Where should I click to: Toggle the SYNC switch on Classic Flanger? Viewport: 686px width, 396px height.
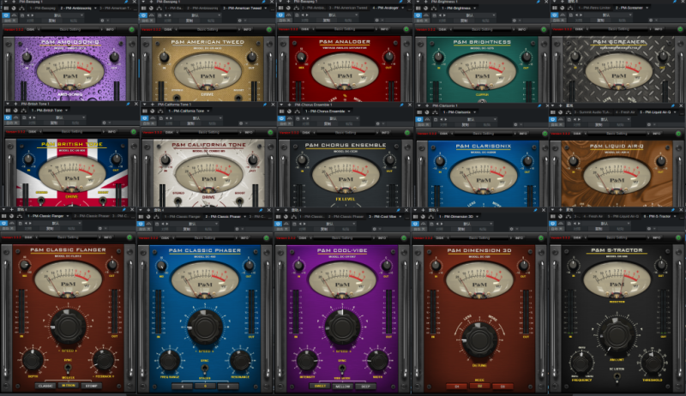point(69,366)
